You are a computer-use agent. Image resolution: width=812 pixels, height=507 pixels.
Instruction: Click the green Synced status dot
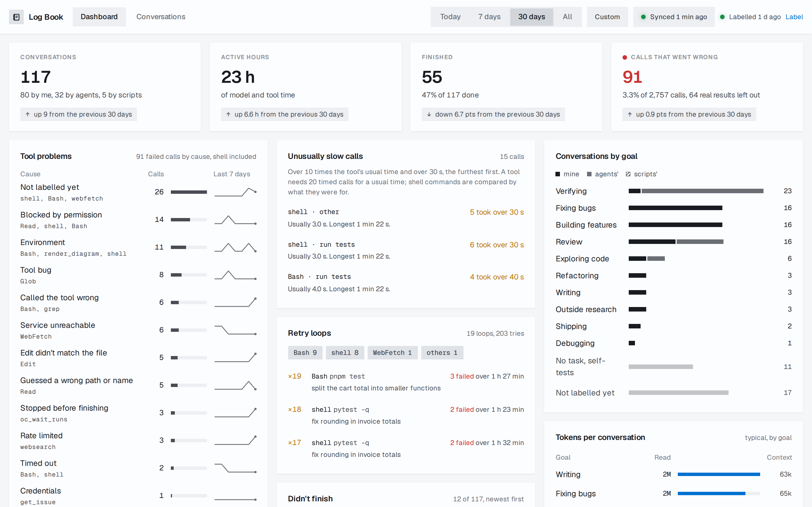click(x=643, y=17)
